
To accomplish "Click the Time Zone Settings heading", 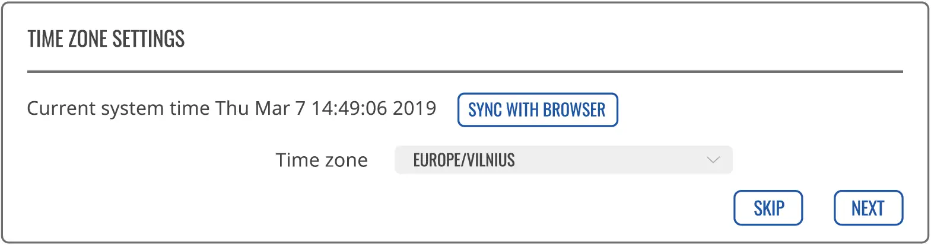I will click(106, 39).
